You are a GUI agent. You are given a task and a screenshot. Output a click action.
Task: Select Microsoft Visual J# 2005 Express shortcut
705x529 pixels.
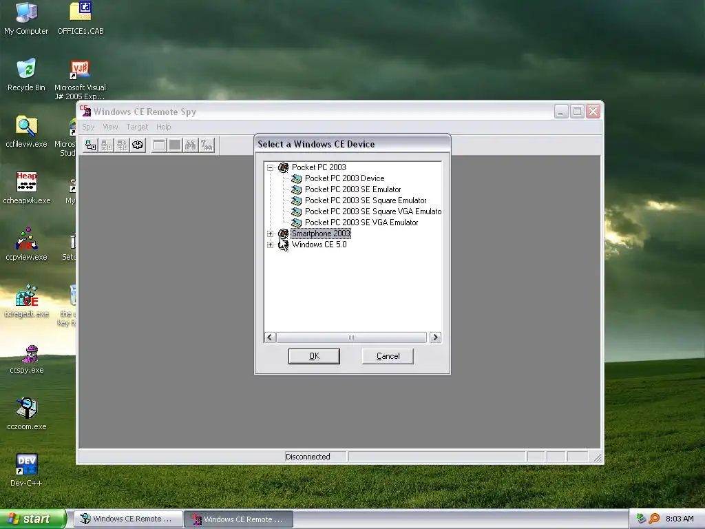(x=80, y=79)
